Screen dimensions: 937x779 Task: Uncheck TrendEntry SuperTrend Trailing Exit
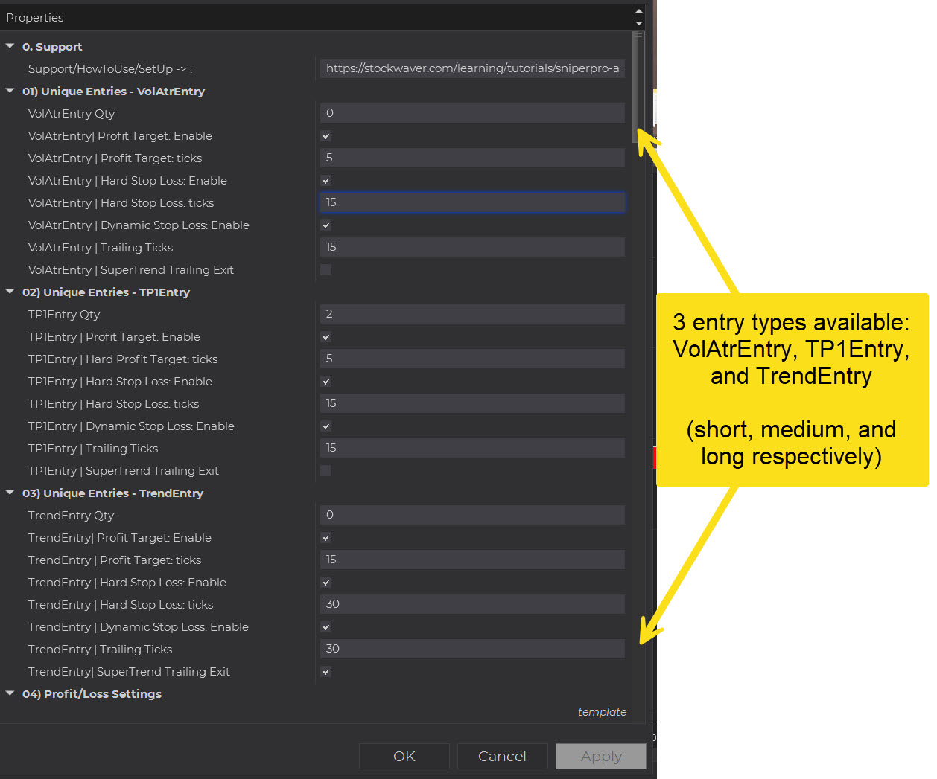point(325,672)
